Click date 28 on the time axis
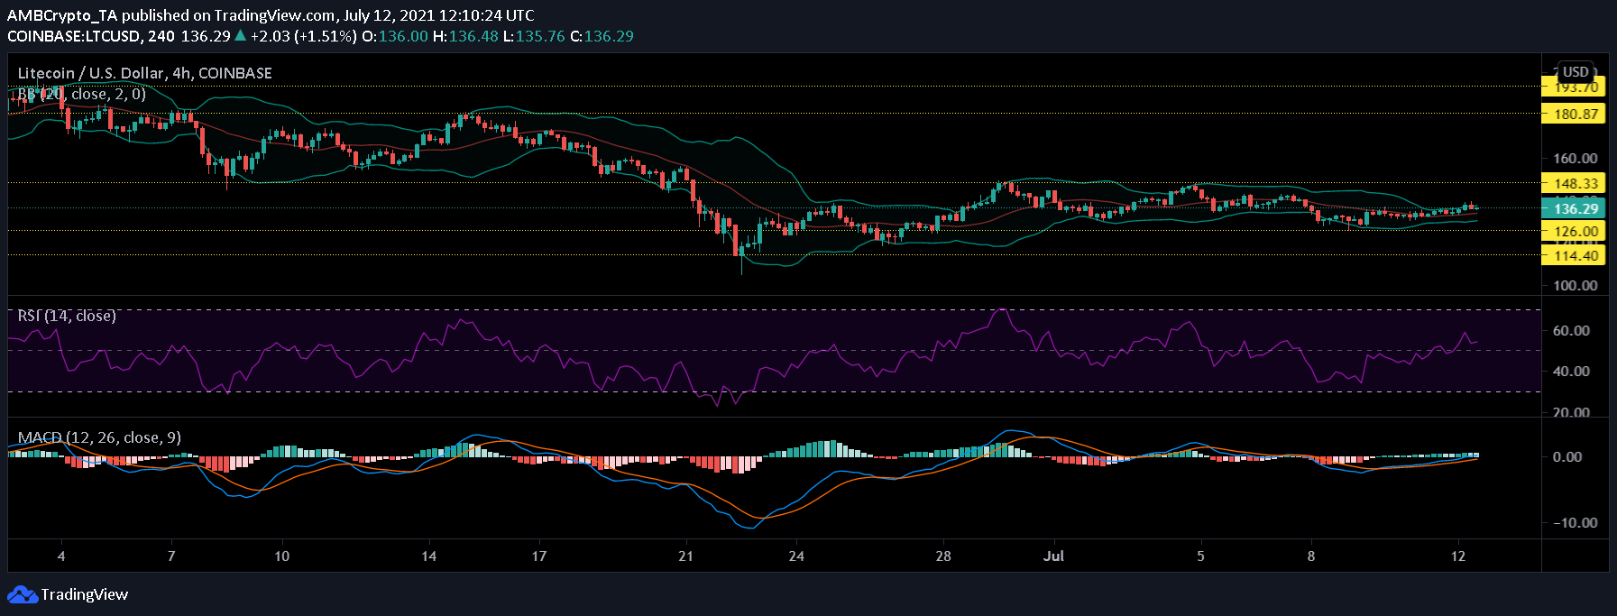Screen dimensions: 1617x616 pyautogui.click(x=943, y=556)
